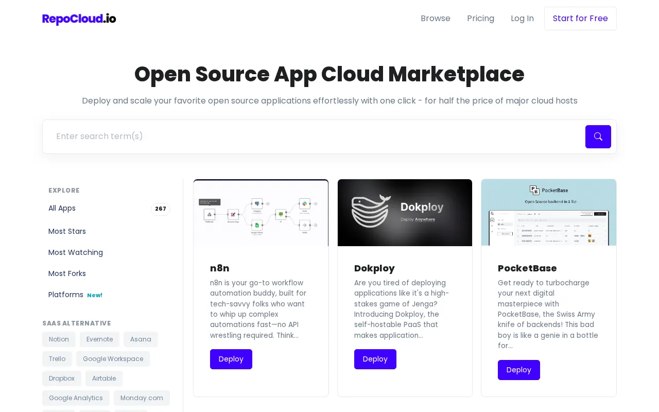
Task: Click the SAAS ALTERNATIVE section heading
Action: tap(77, 323)
